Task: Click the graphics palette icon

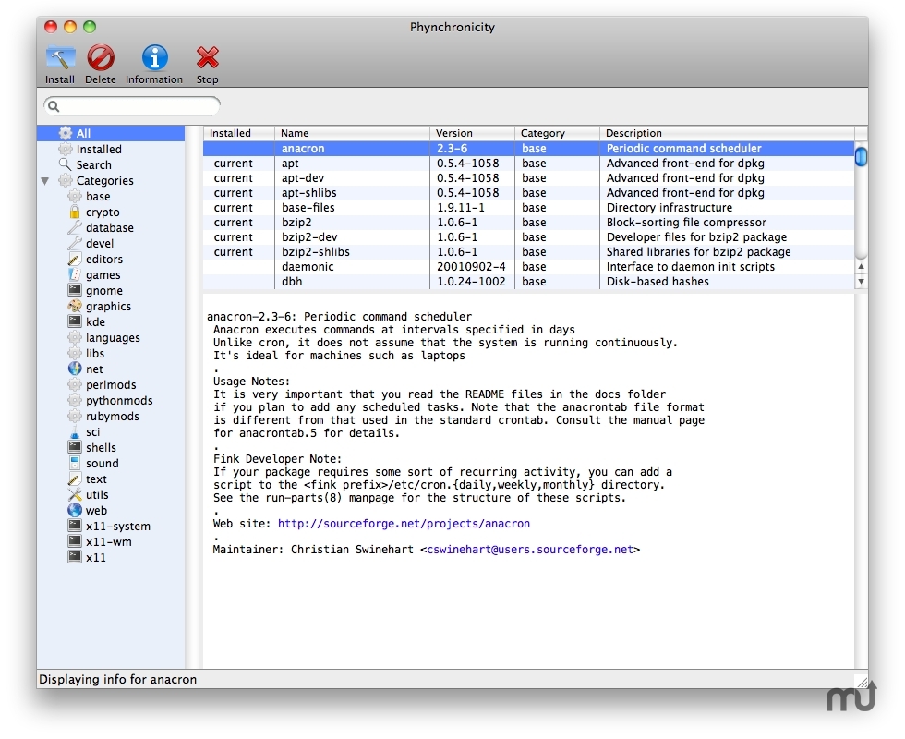Action: coord(76,306)
